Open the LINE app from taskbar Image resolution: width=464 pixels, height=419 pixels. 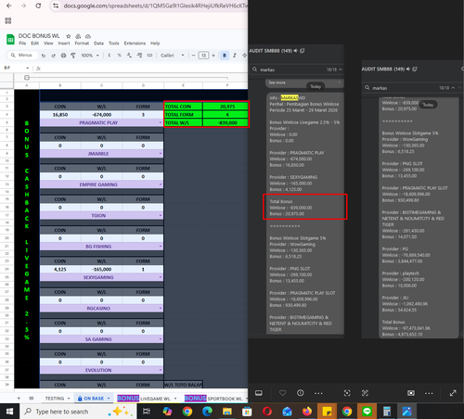(367, 412)
